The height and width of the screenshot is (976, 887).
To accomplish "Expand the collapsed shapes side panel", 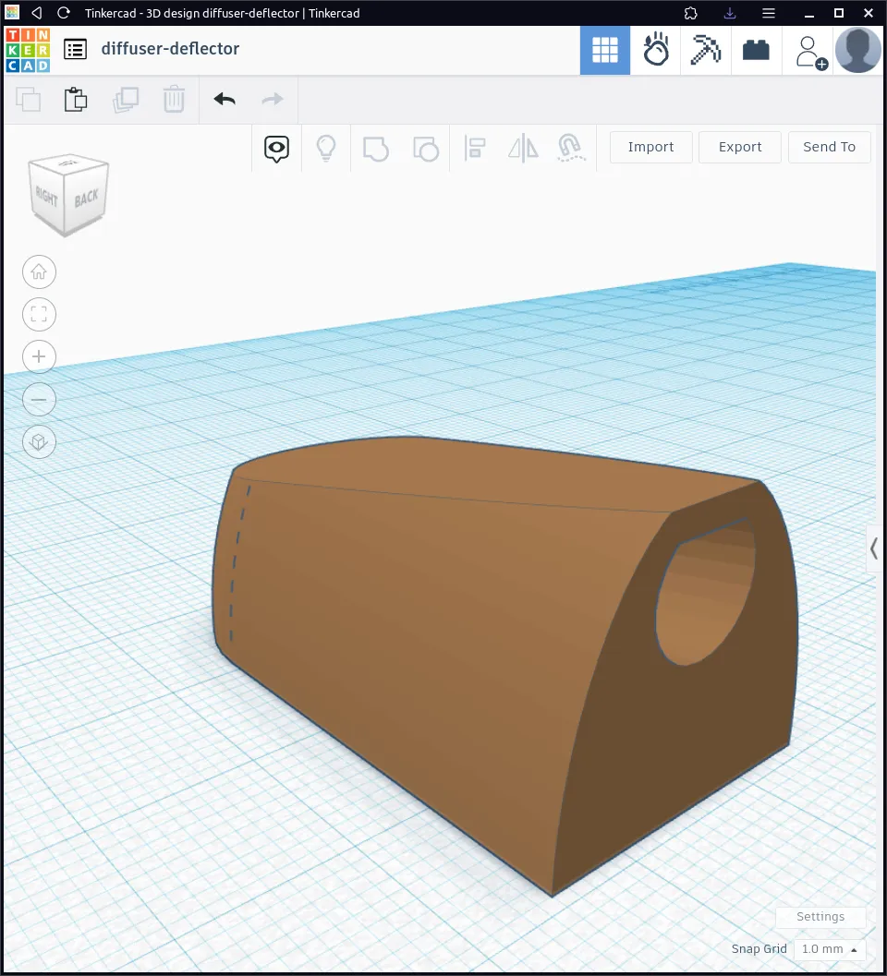I will [874, 548].
